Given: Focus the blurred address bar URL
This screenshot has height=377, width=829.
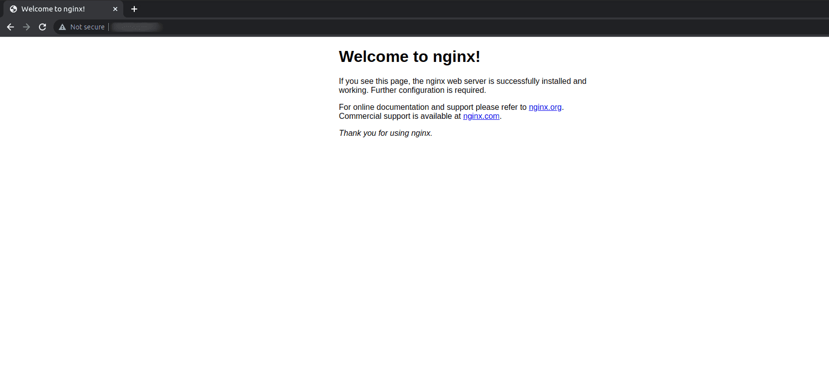Looking at the screenshot, I should [x=136, y=27].
